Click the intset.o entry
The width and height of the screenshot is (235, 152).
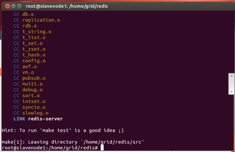(x=34, y=101)
